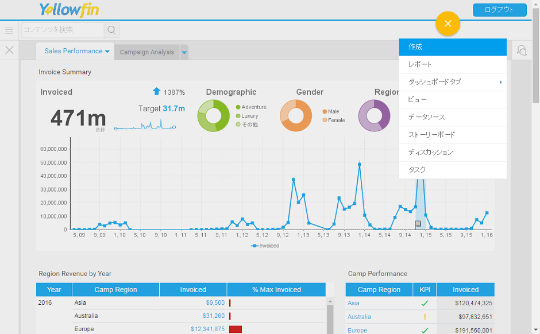Click the Demographic green donut chart

click(x=213, y=115)
